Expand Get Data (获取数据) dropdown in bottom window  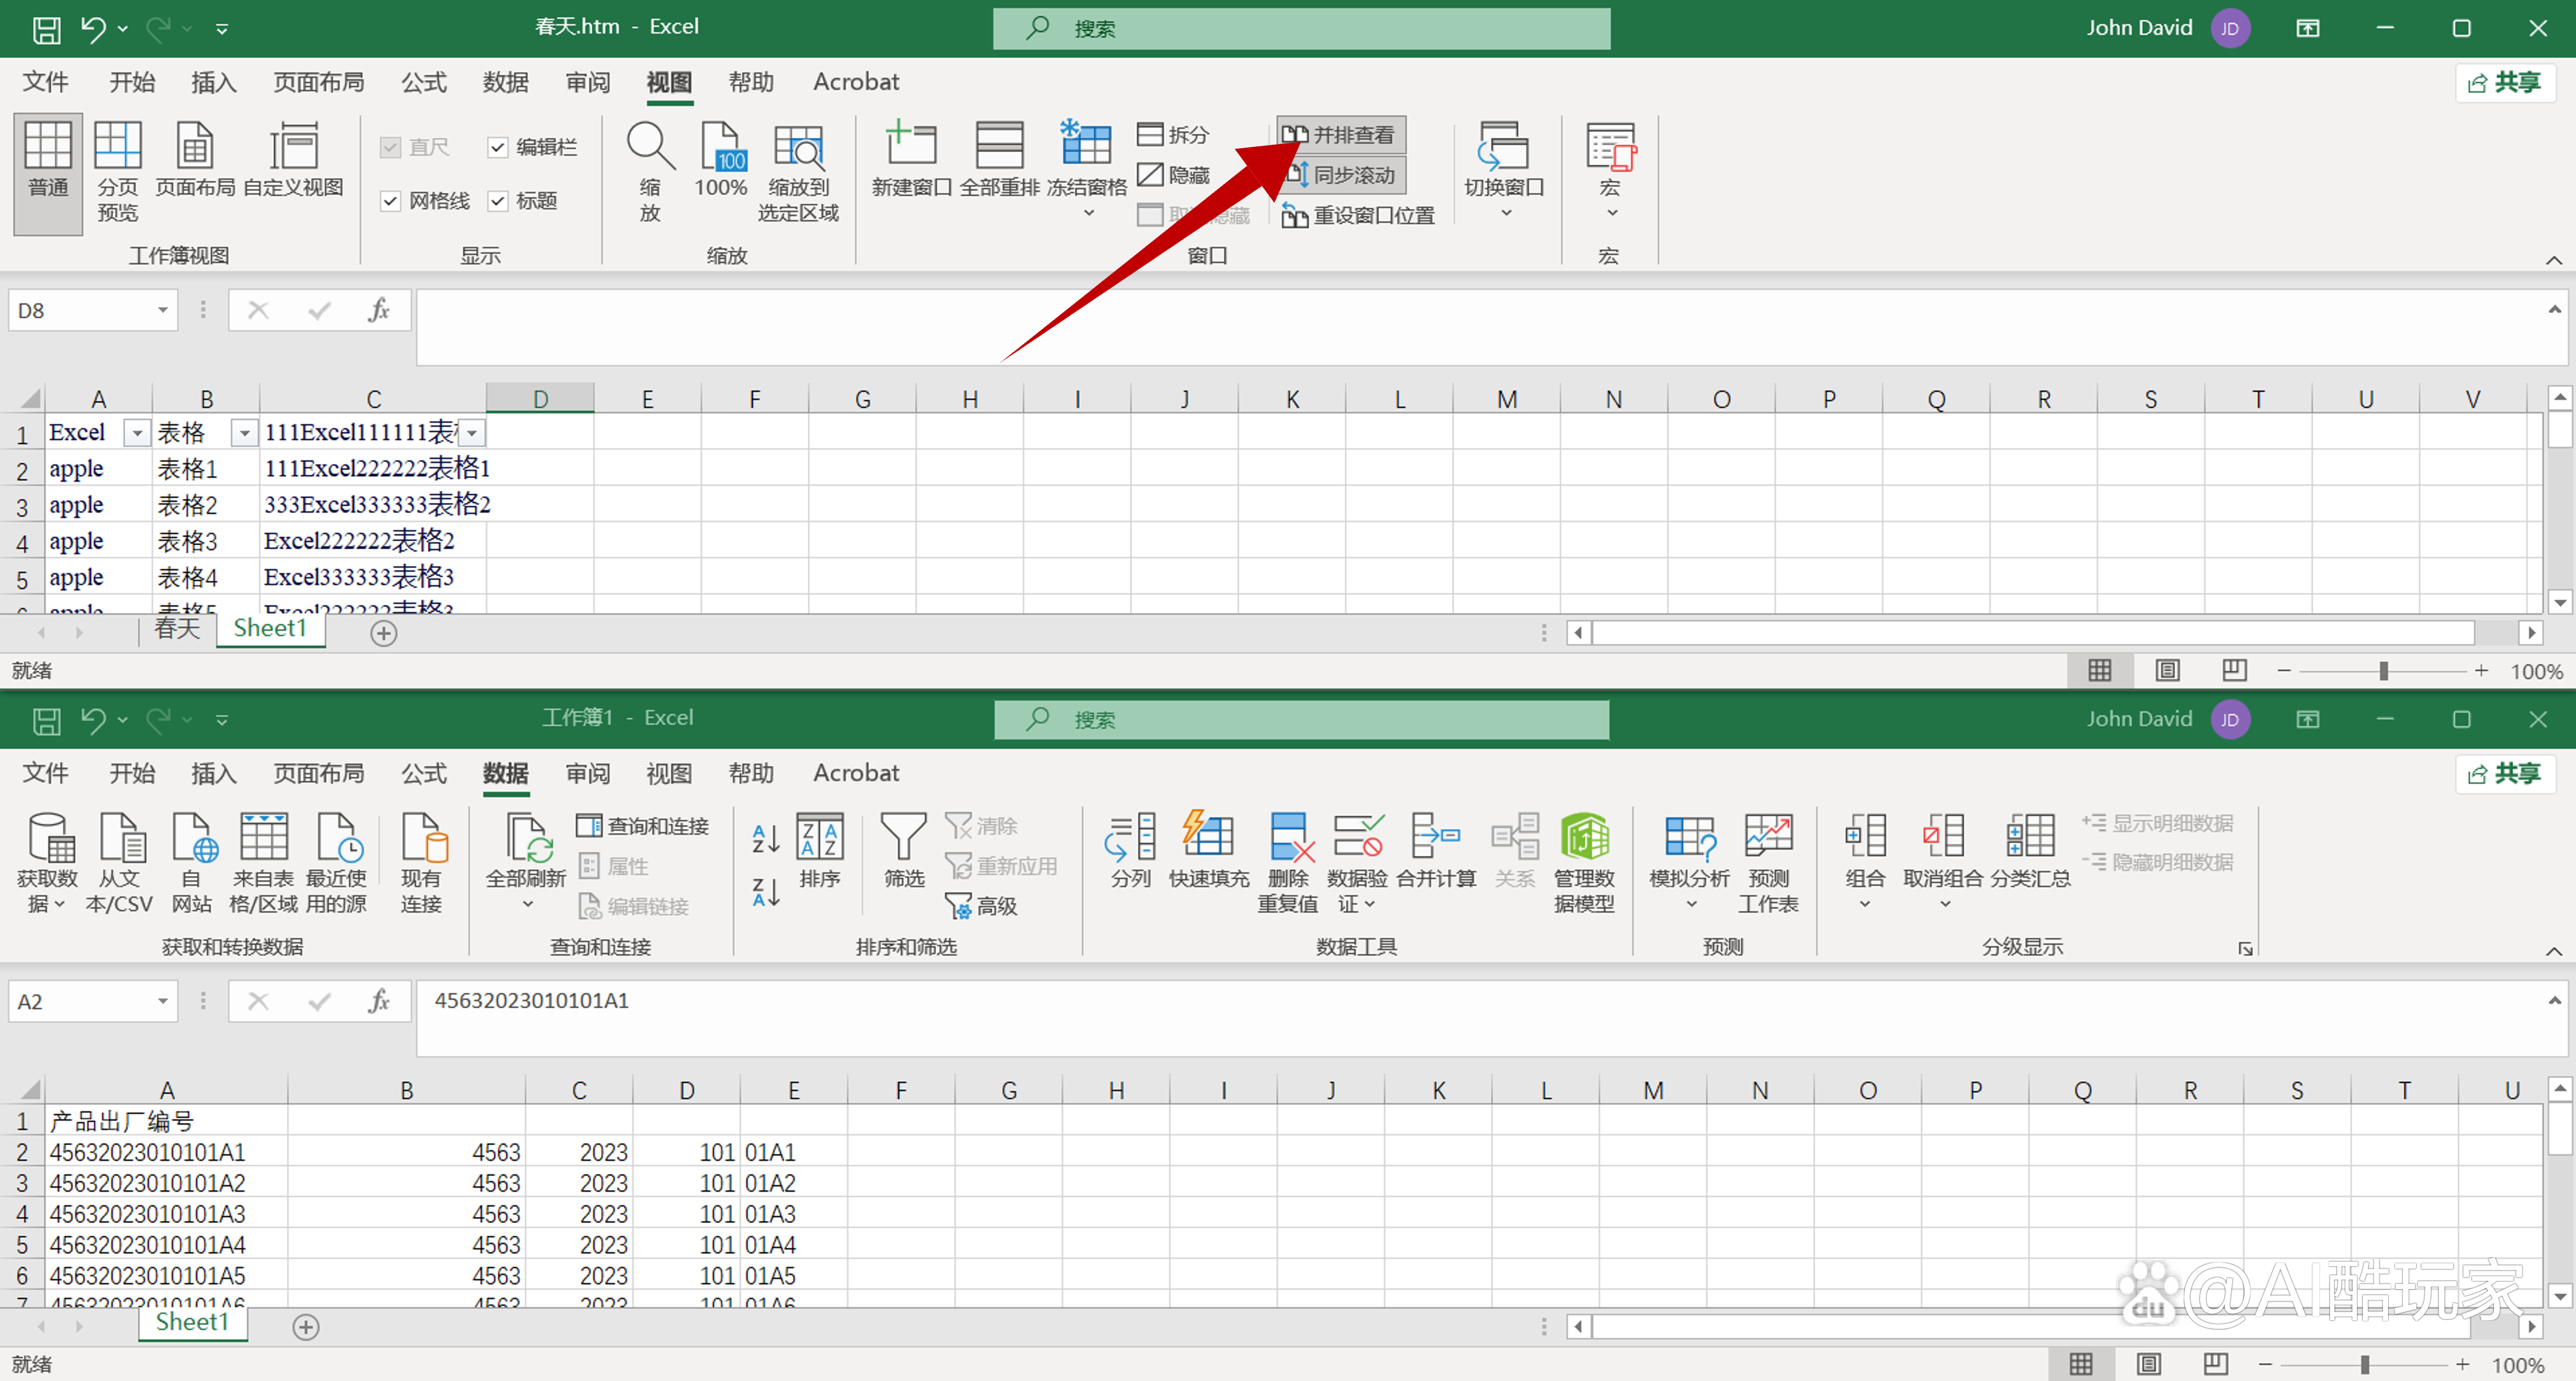tap(60, 904)
